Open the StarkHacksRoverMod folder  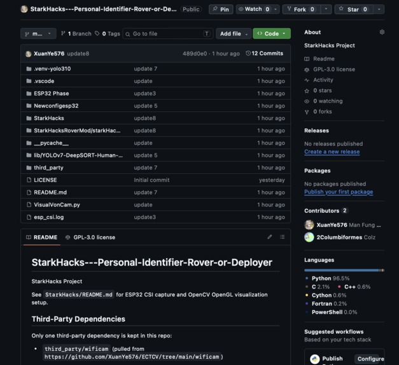pos(77,131)
